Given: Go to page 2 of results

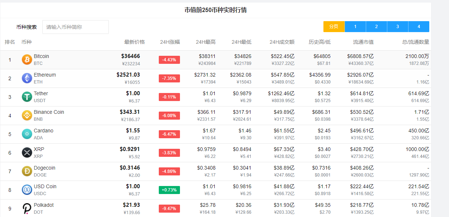Looking at the screenshot, I should 376,27.
